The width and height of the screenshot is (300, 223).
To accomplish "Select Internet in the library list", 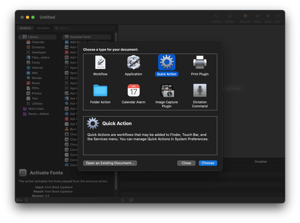I will click(37, 68).
